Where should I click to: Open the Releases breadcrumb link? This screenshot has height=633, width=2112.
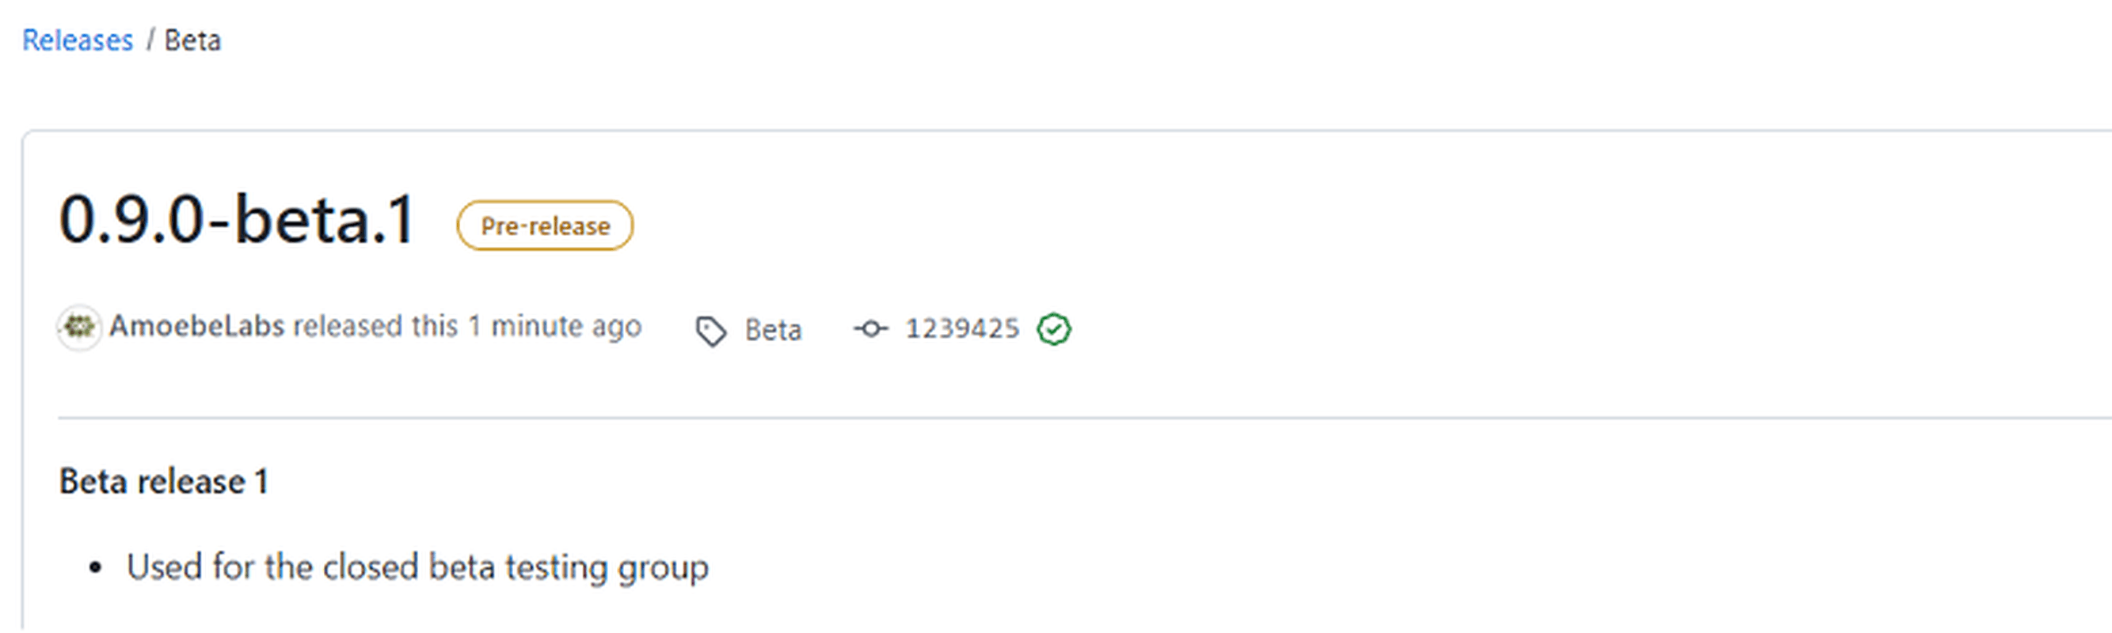click(77, 40)
